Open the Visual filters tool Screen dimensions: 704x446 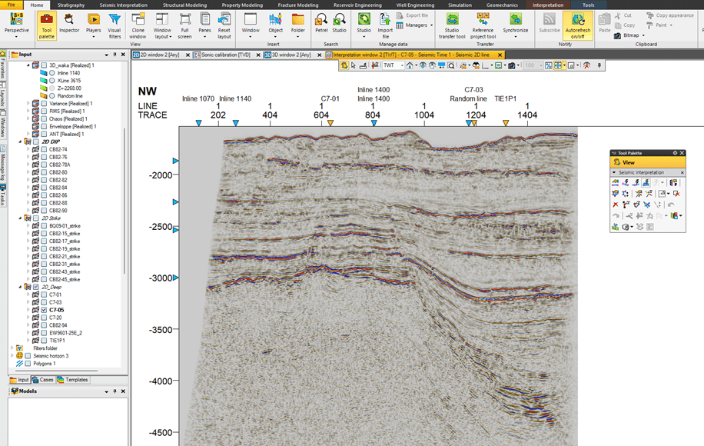114,25
